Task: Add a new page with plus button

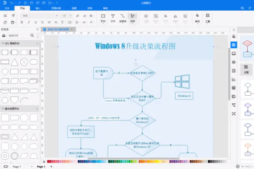Action: pos(51,166)
